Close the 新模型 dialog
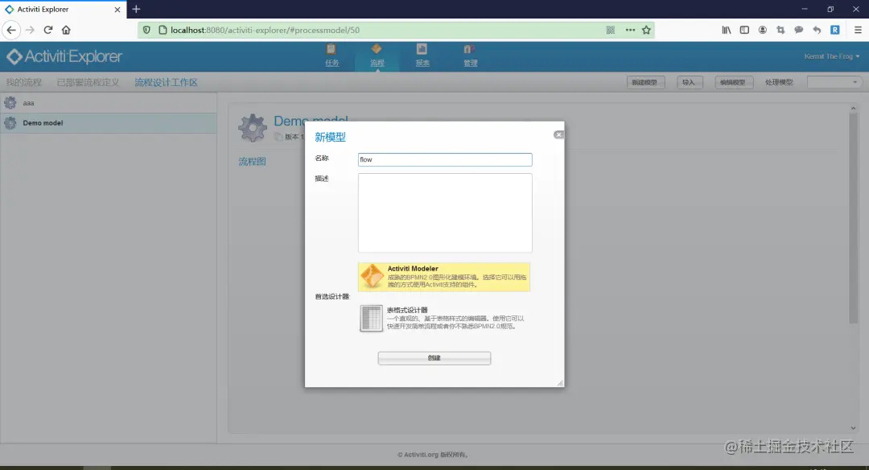 tap(558, 134)
